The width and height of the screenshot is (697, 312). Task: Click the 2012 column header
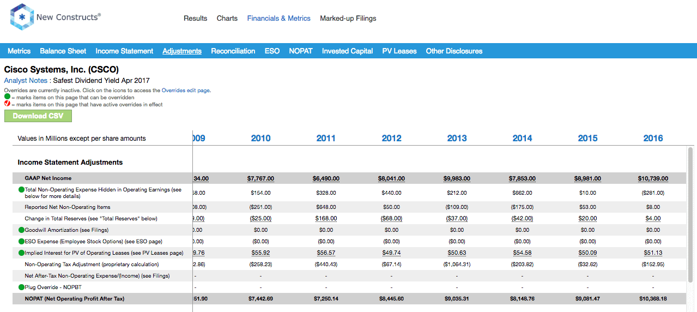[391, 138]
